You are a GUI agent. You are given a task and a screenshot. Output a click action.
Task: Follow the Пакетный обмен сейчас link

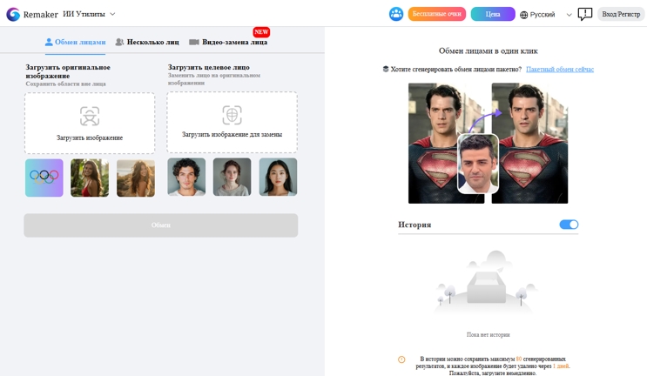560,70
